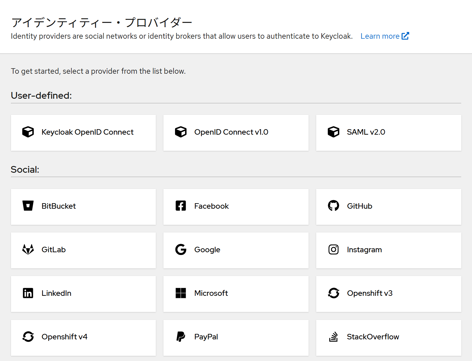
Task: Click the SAML v2.0 cube icon
Action: (334, 132)
